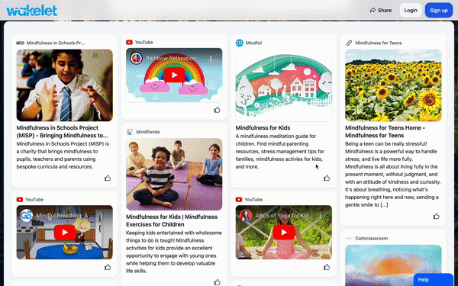Click the 'MindPanda' source label

tap(148, 132)
